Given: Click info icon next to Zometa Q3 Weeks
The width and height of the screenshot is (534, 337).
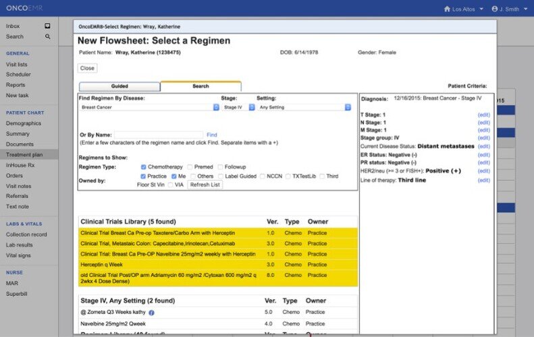Looking at the screenshot, I should pyautogui.click(x=151, y=313).
